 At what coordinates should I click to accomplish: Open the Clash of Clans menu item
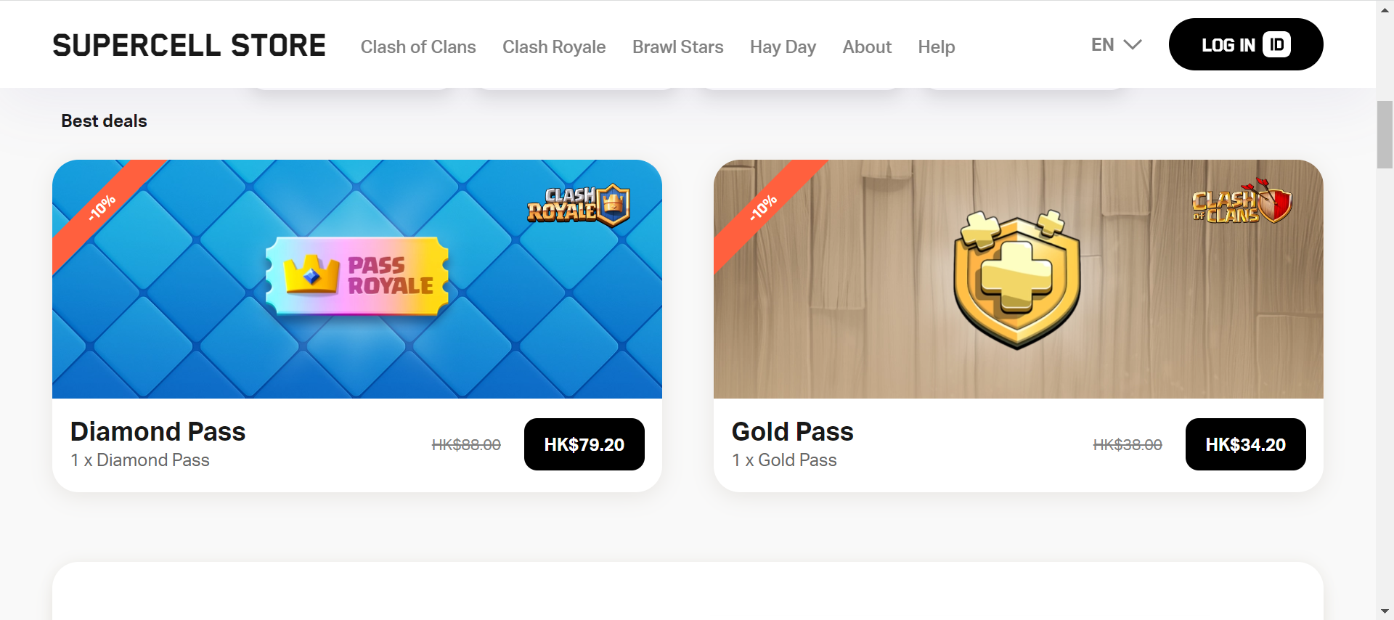(x=418, y=46)
